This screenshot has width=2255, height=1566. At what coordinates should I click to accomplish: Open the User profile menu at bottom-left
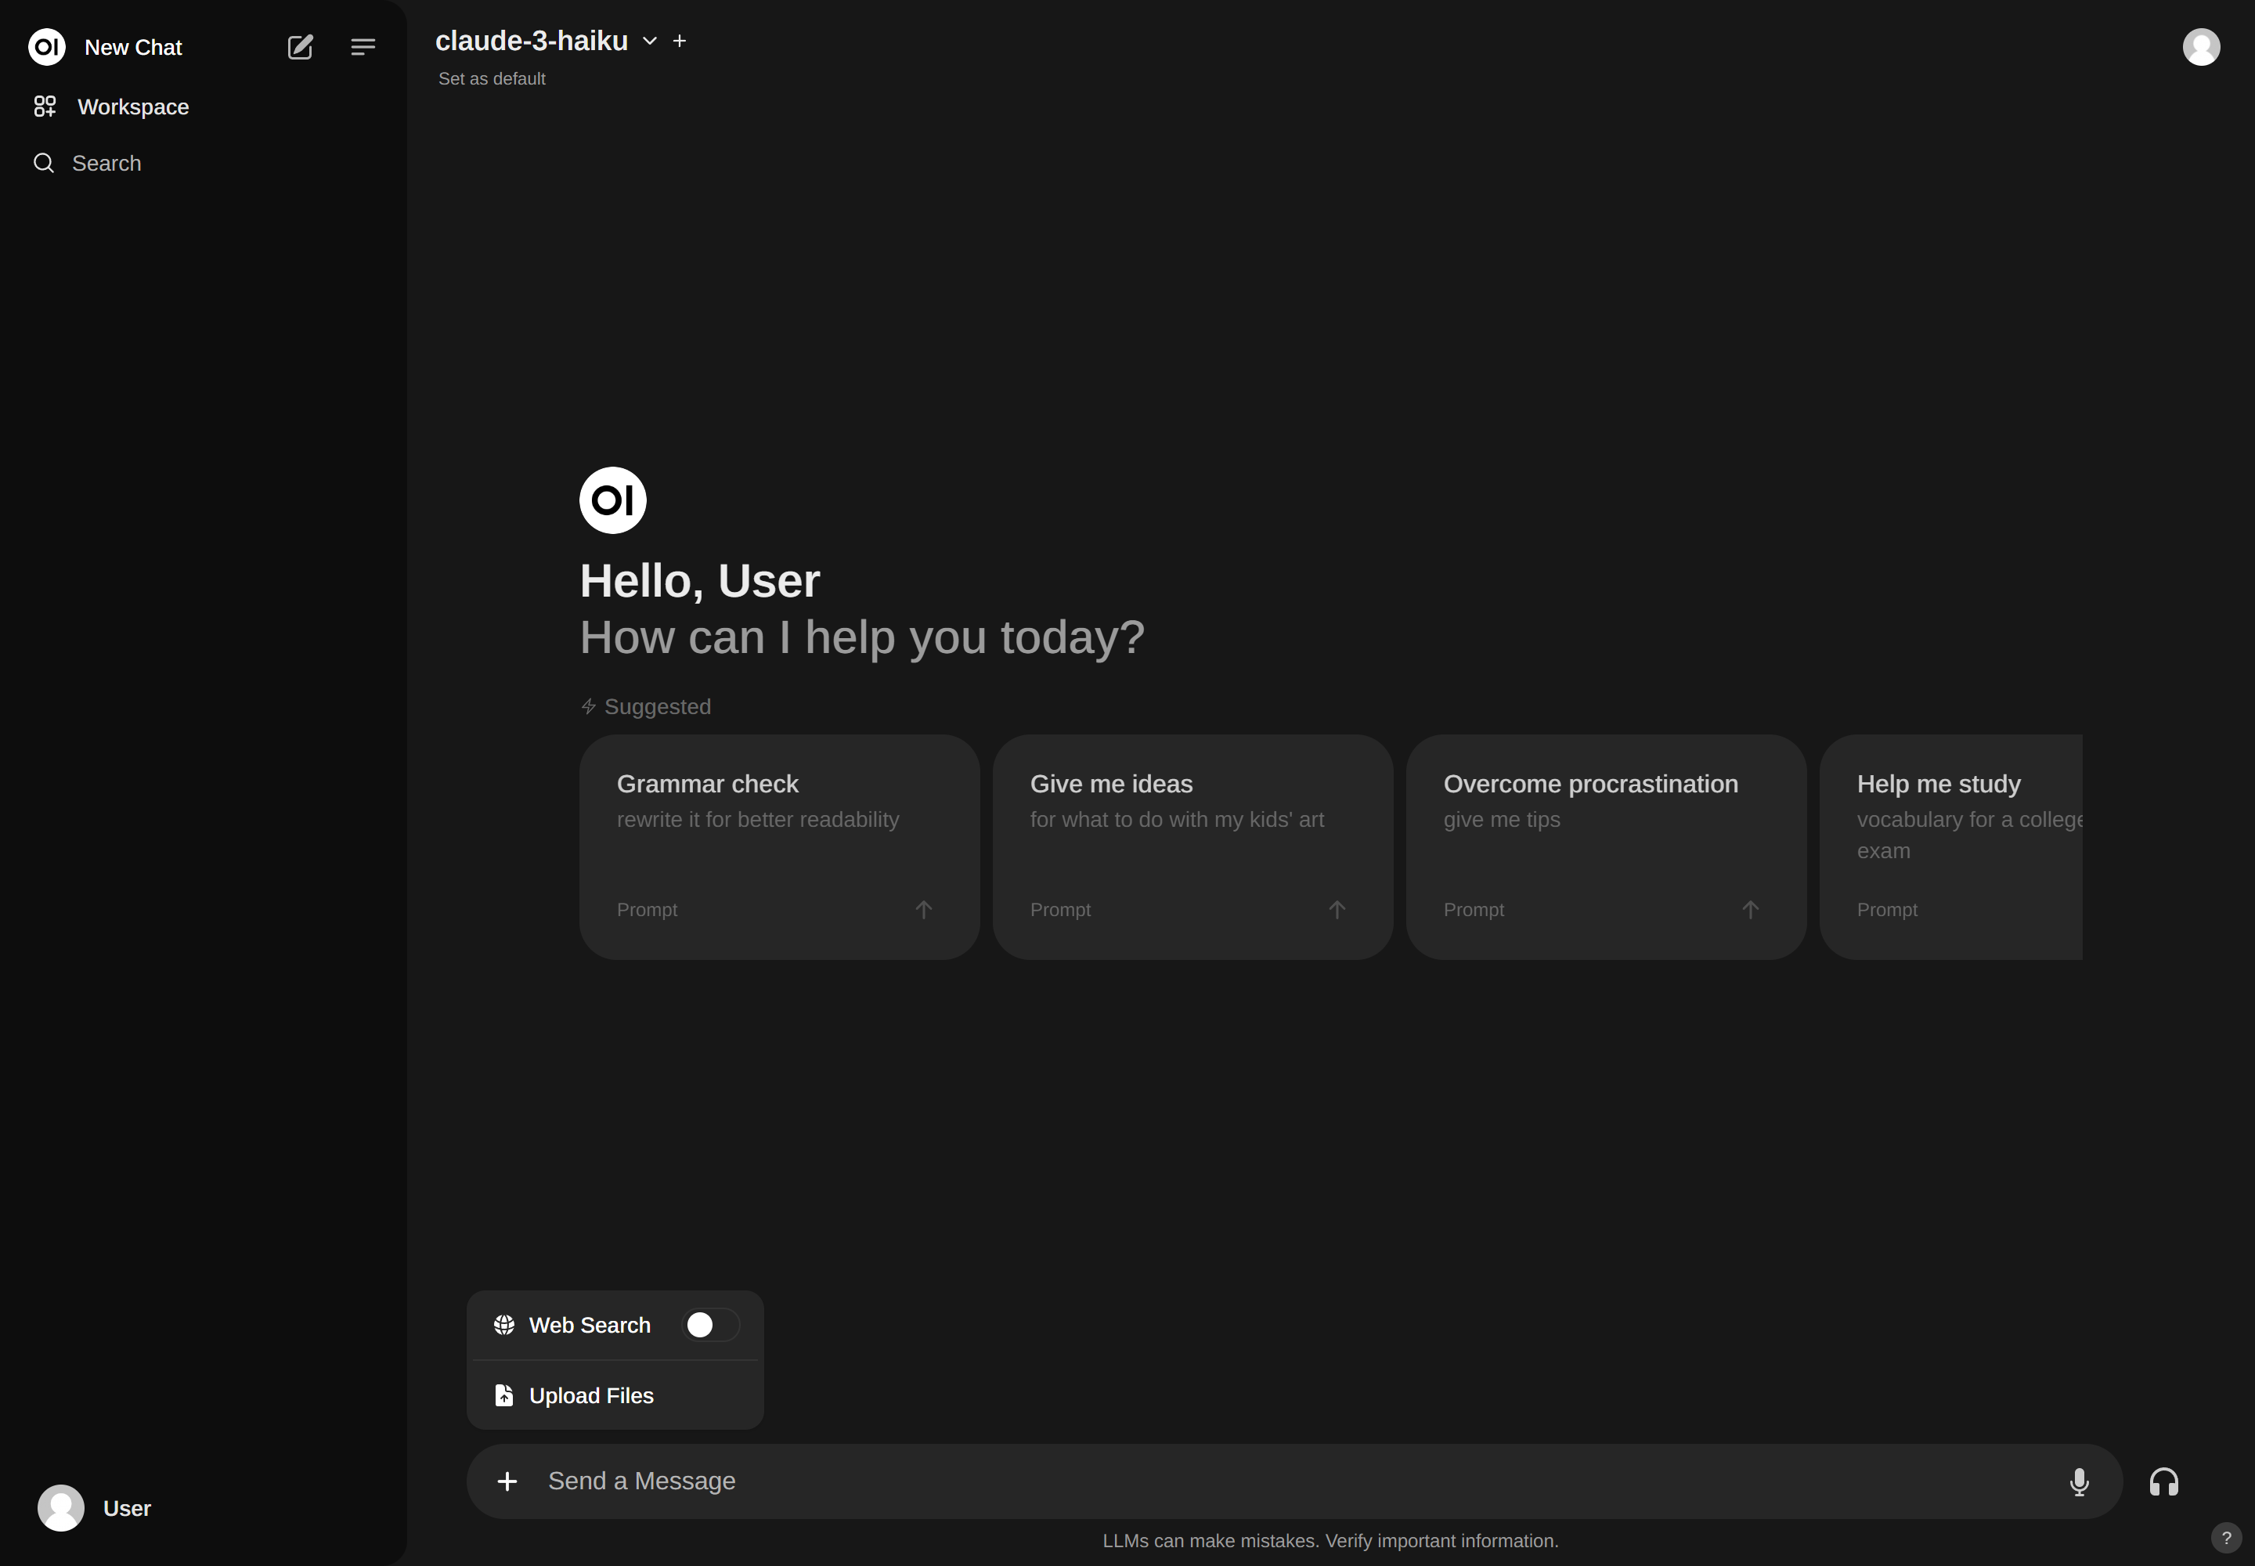click(x=96, y=1508)
